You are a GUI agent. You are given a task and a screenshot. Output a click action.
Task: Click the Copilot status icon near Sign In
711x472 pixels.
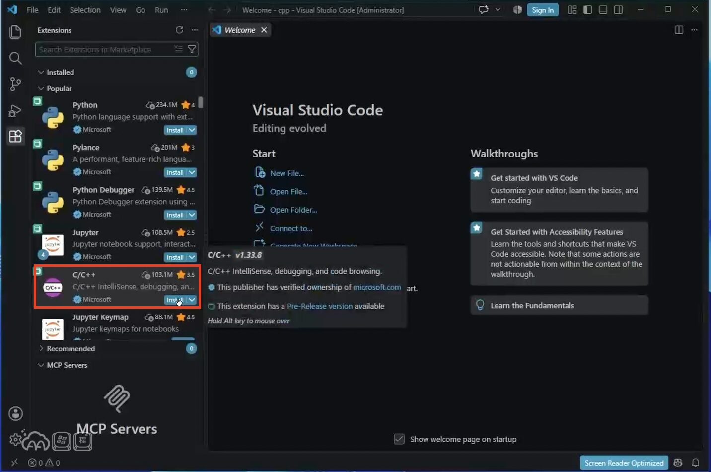pos(517,10)
